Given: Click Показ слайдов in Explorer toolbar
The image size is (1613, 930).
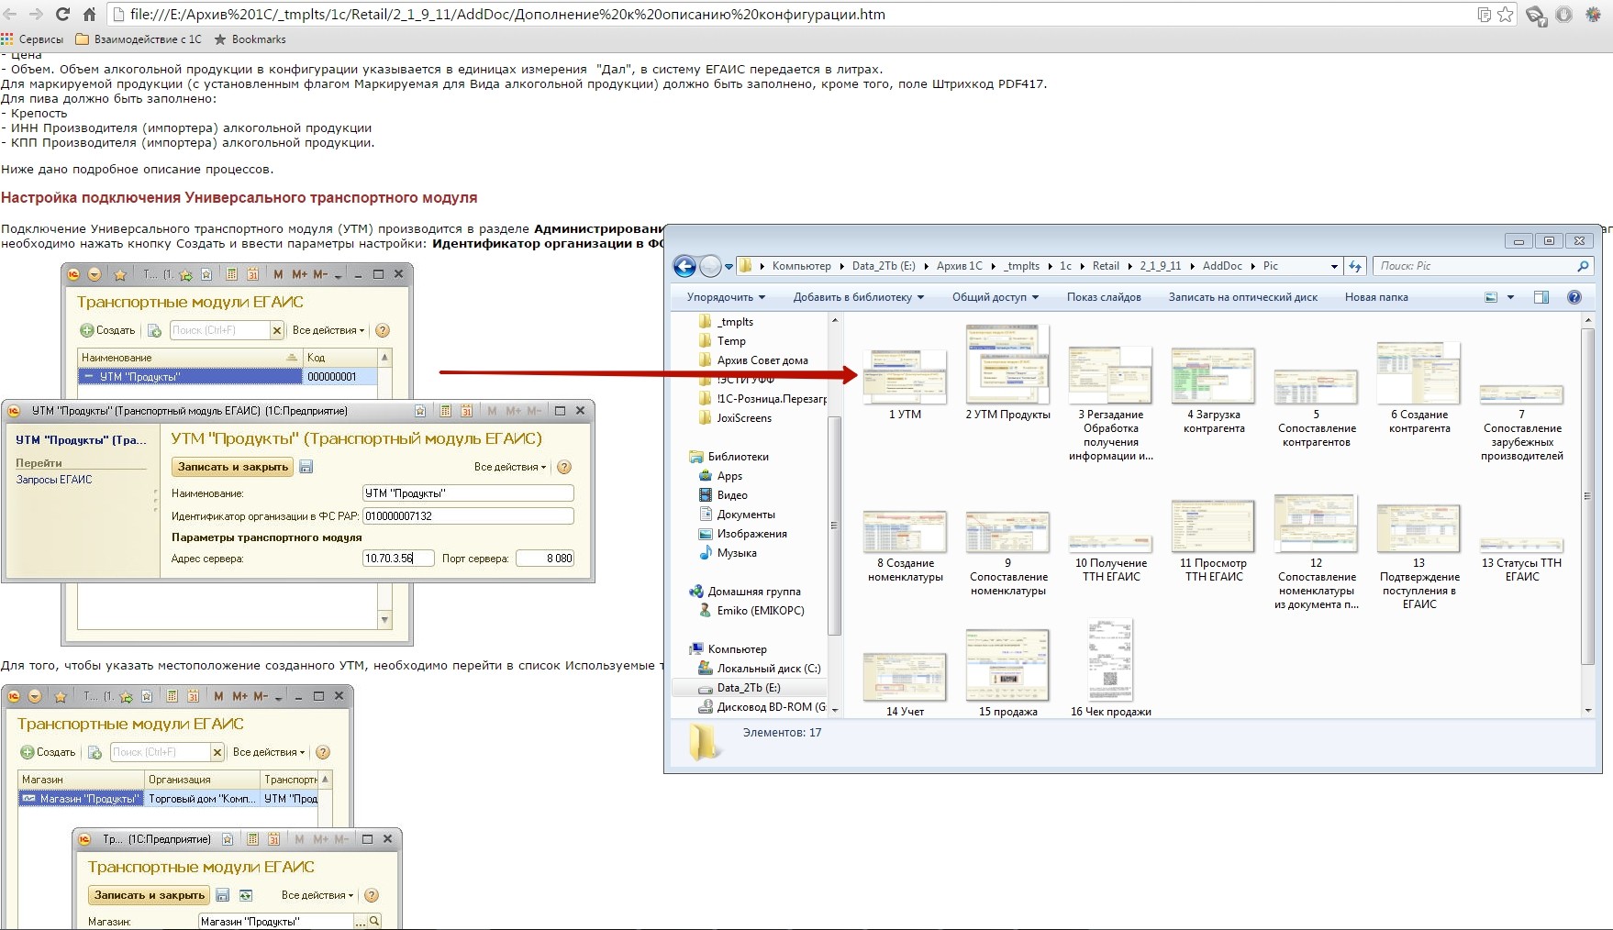Looking at the screenshot, I should [1103, 297].
